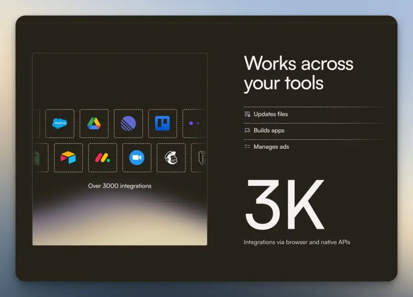Click the large 3K figure
This screenshot has height=297, width=413.
point(285,205)
